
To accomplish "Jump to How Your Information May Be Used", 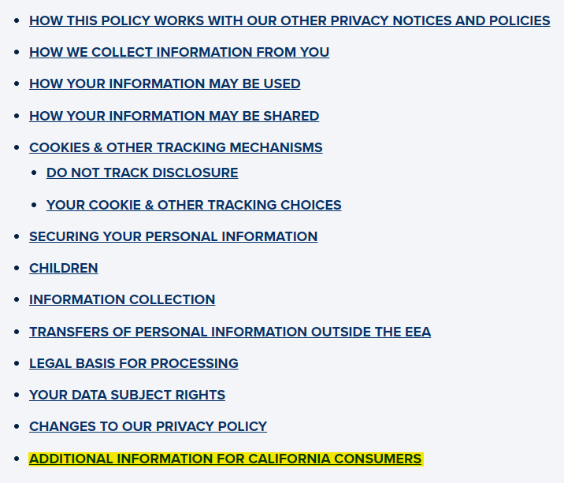I will pyautogui.click(x=165, y=84).
